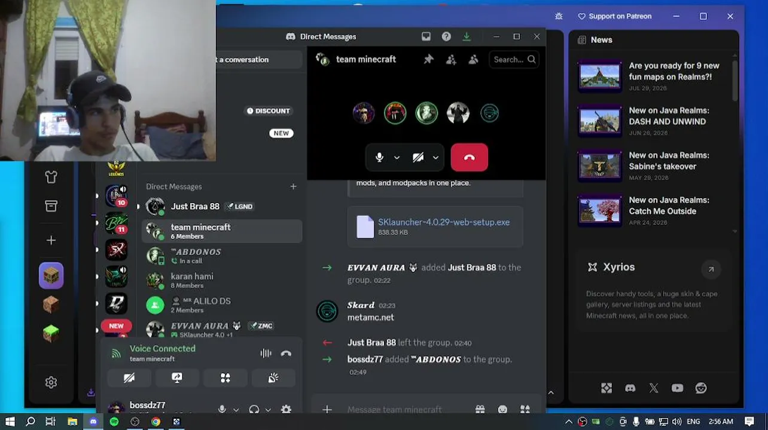The width and height of the screenshot is (768, 430).
Task: Mute microphone in the bossdz77 user panel
Action: [222, 409]
